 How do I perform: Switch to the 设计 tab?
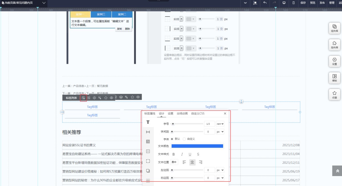(162, 113)
